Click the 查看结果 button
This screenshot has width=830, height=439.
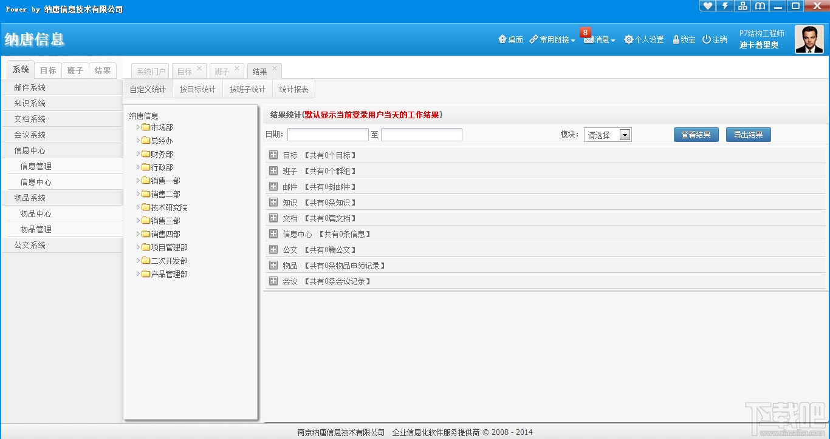696,135
